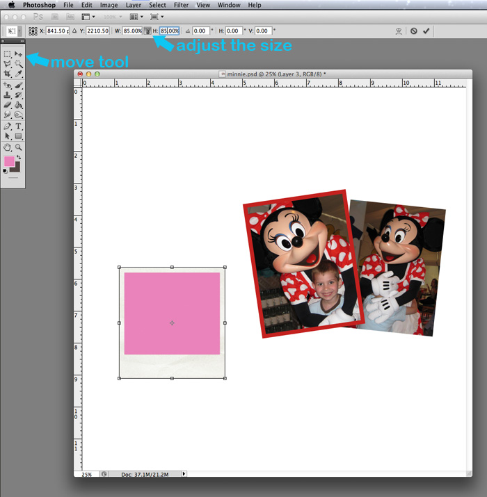Open the View Extras dropdown
Viewport: 487px width, 497px height.
click(x=88, y=17)
